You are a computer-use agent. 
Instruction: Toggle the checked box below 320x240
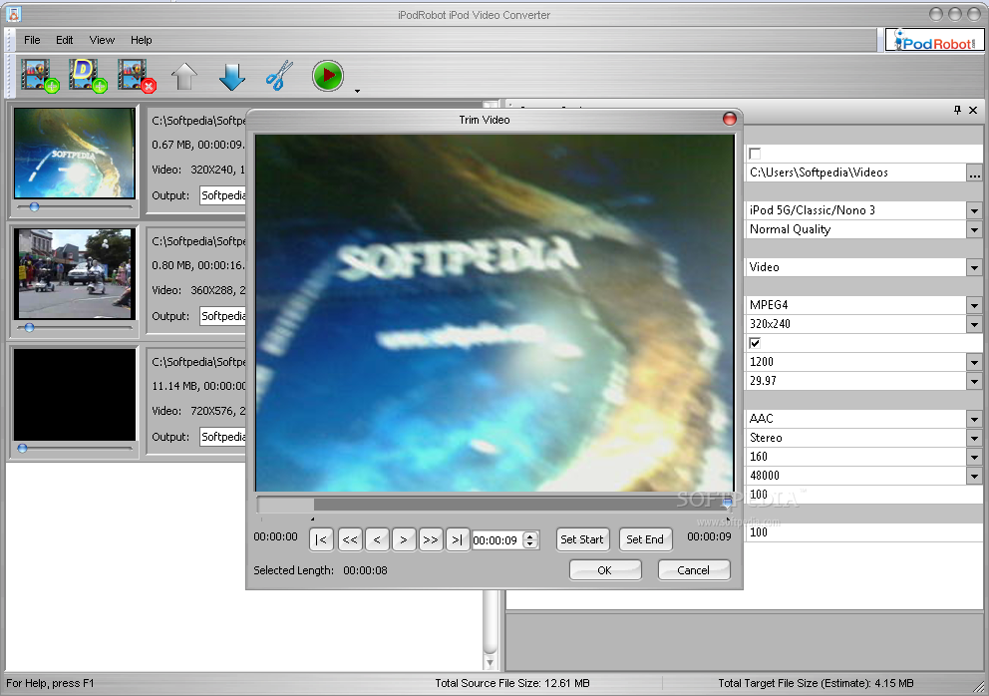tap(755, 343)
